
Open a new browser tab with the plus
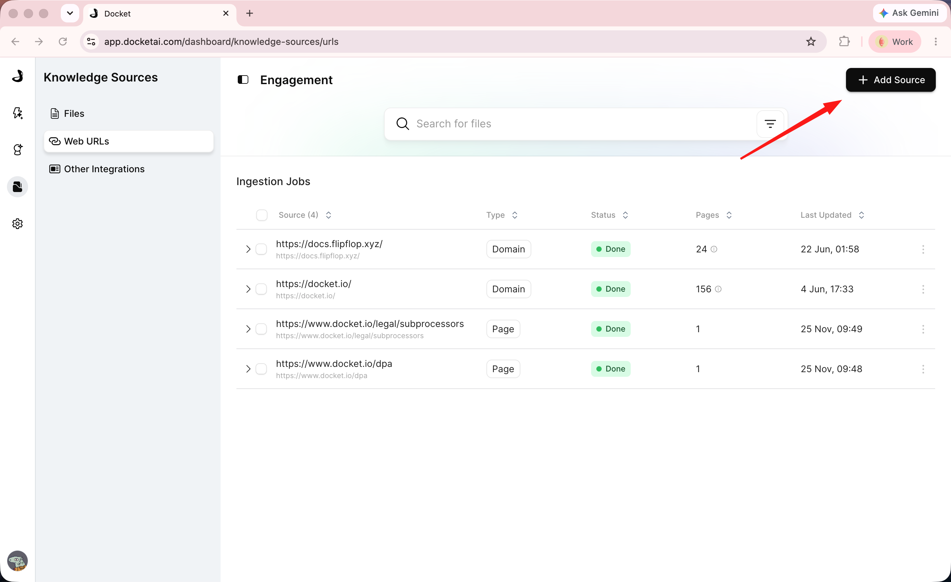(x=250, y=14)
